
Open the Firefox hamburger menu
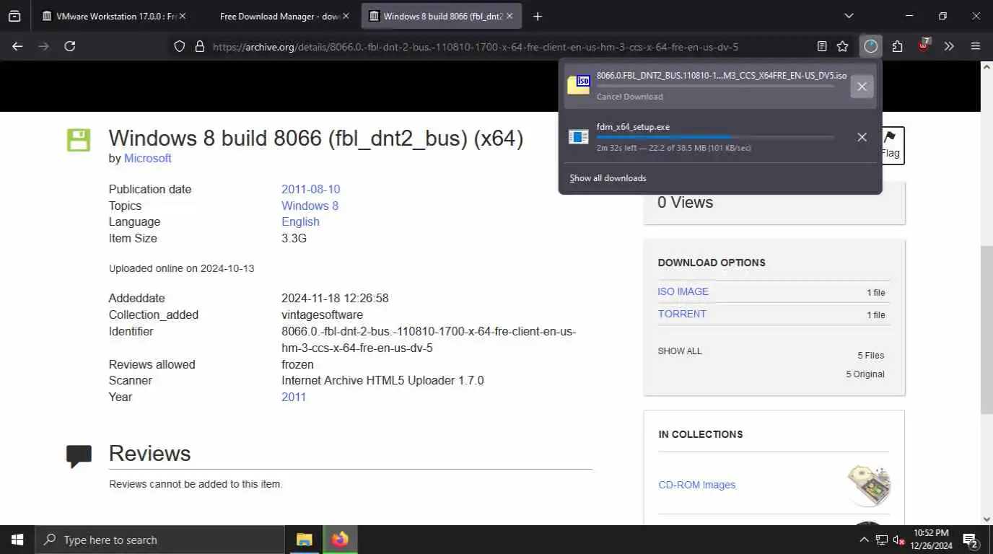[x=976, y=46]
